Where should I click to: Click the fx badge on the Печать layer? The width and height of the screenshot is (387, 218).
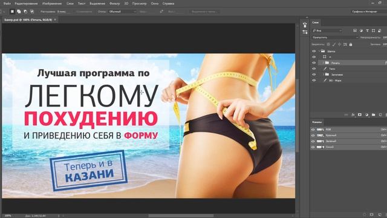pos(386,63)
